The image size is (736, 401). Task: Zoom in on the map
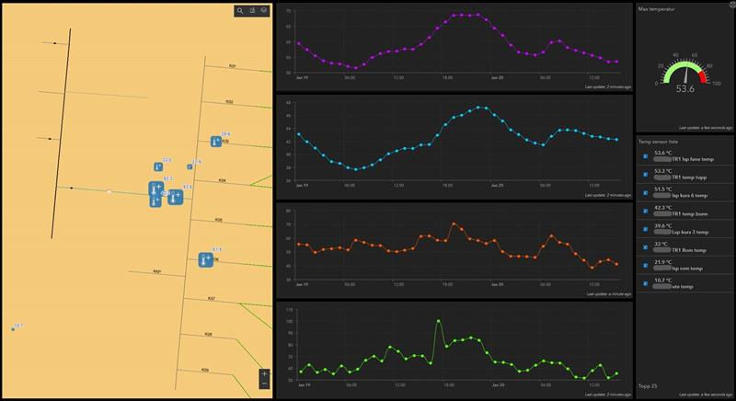pyautogui.click(x=264, y=373)
